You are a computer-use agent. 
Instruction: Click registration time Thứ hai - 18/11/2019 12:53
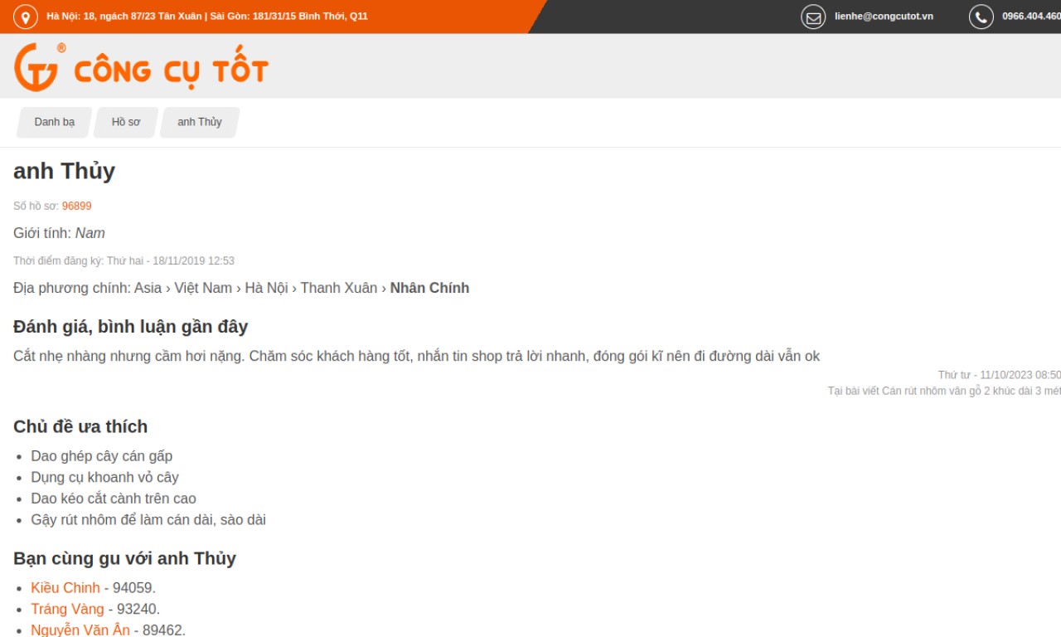171,260
